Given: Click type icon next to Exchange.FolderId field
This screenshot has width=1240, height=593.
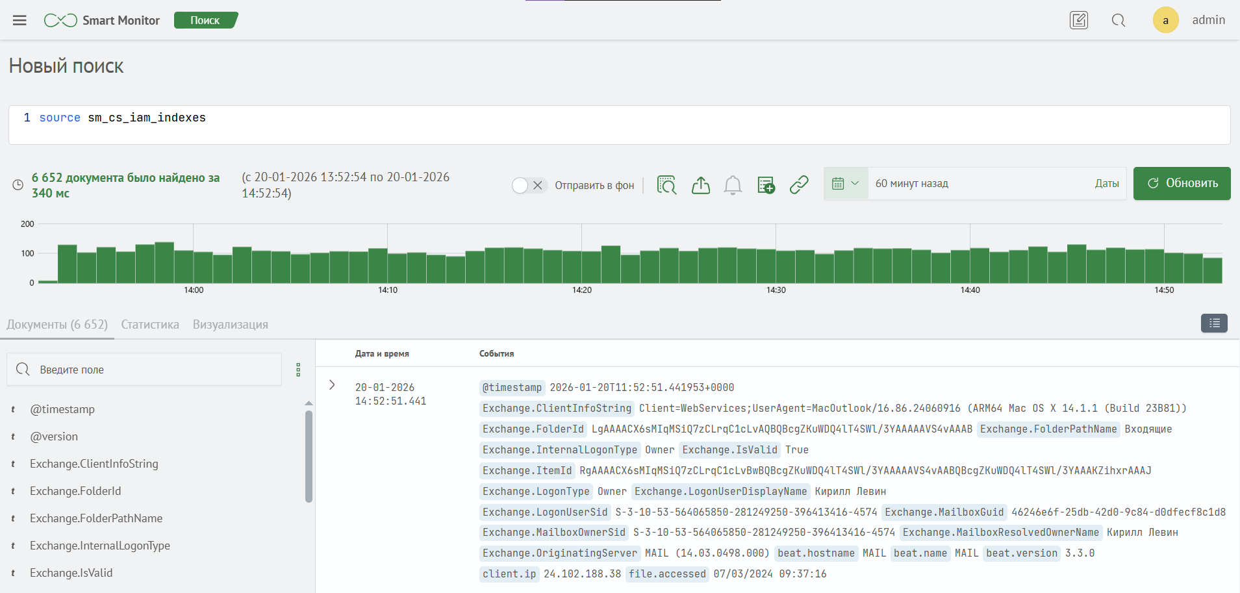Looking at the screenshot, I should tap(13, 491).
